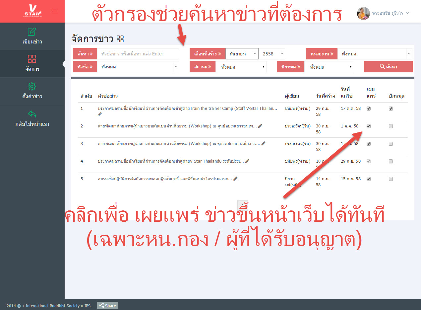Click the grid icon next to จัดการข่าว heading
The image size is (421, 310).
tap(120, 39)
